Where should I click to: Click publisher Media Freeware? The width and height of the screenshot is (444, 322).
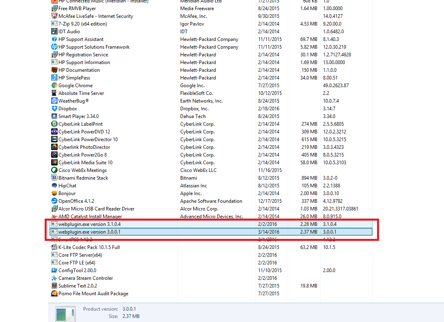coord(197,9)
